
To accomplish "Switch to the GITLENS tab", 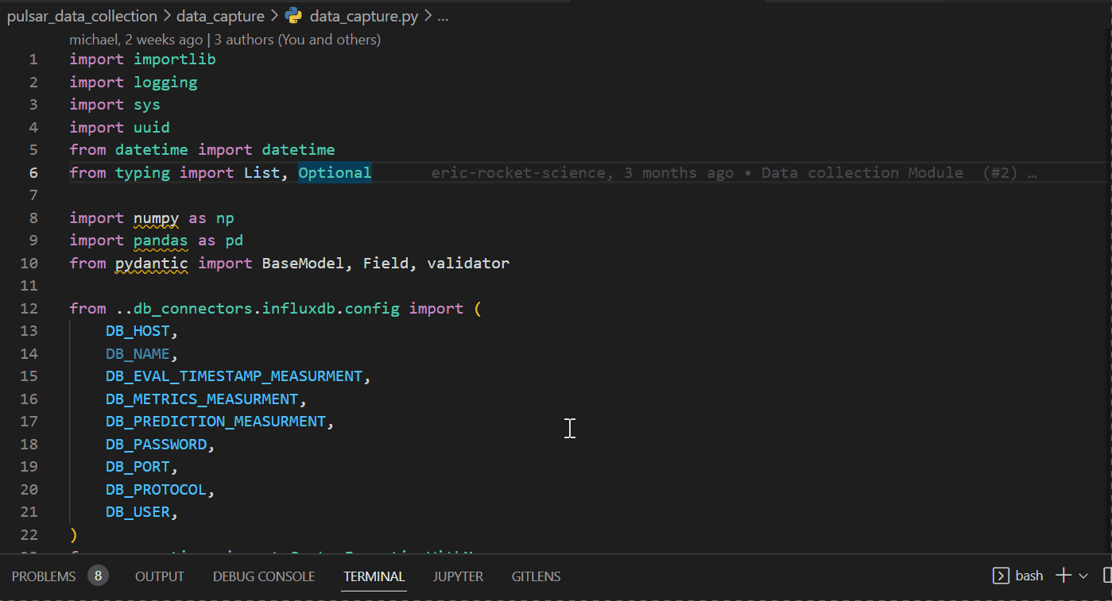I will tap(536, 576).
